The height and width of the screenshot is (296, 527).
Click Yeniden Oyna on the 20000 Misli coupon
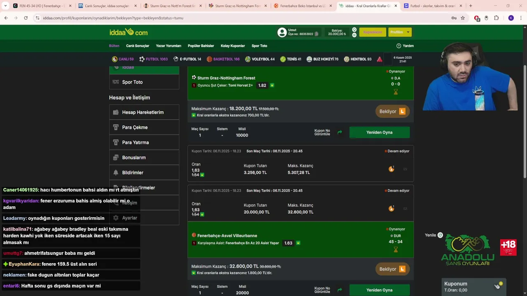(x=379, y=290)
